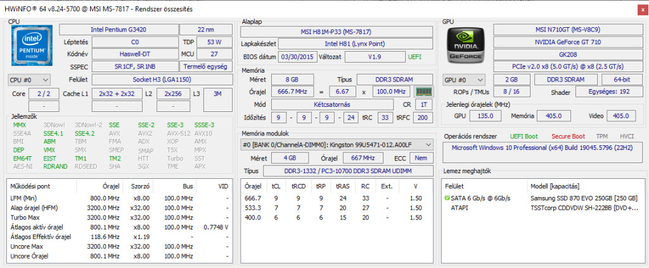Click the TDP 53 W field

coord(214,42)
